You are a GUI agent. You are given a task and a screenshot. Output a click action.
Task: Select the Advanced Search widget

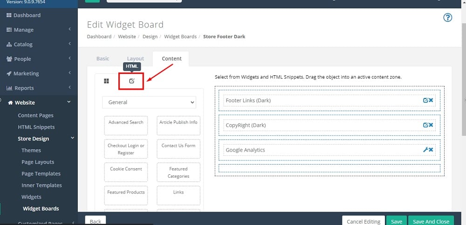[x=126, y=126]
